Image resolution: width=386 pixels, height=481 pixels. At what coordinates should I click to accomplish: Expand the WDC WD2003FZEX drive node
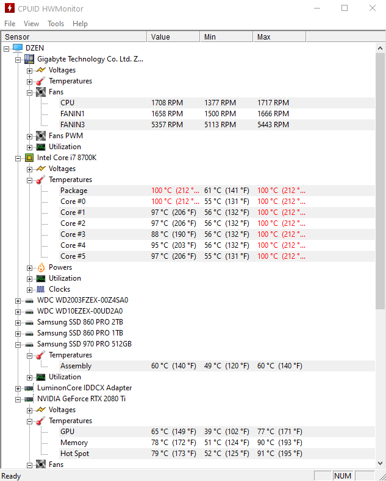[18, 301]
